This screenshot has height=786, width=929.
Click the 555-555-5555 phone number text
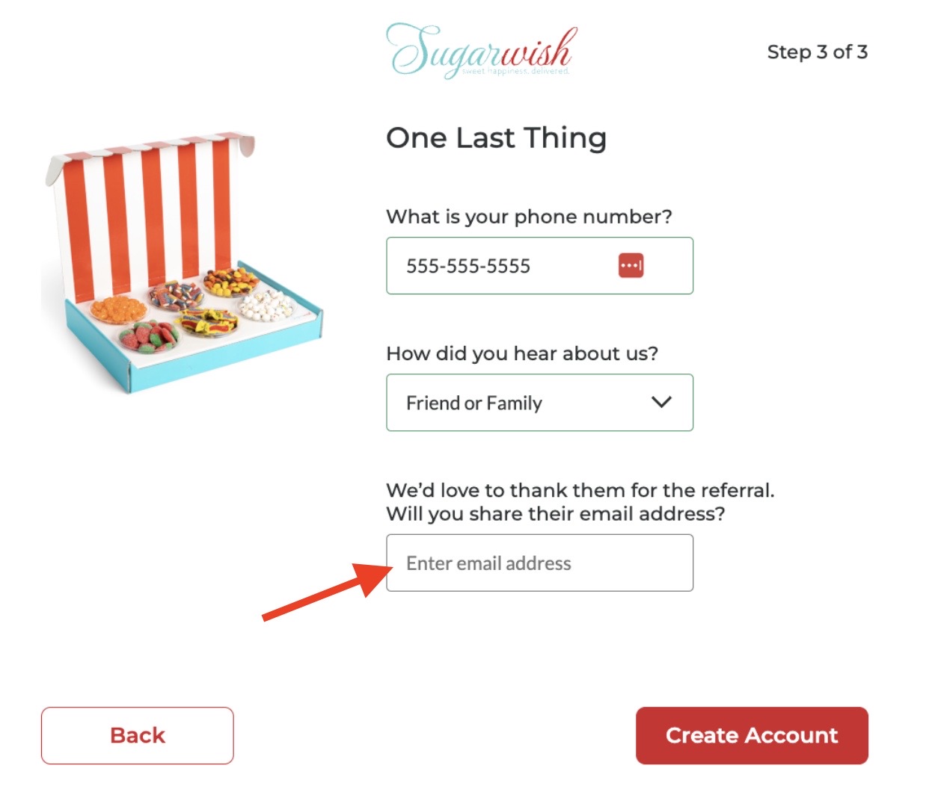coord(467,266)
